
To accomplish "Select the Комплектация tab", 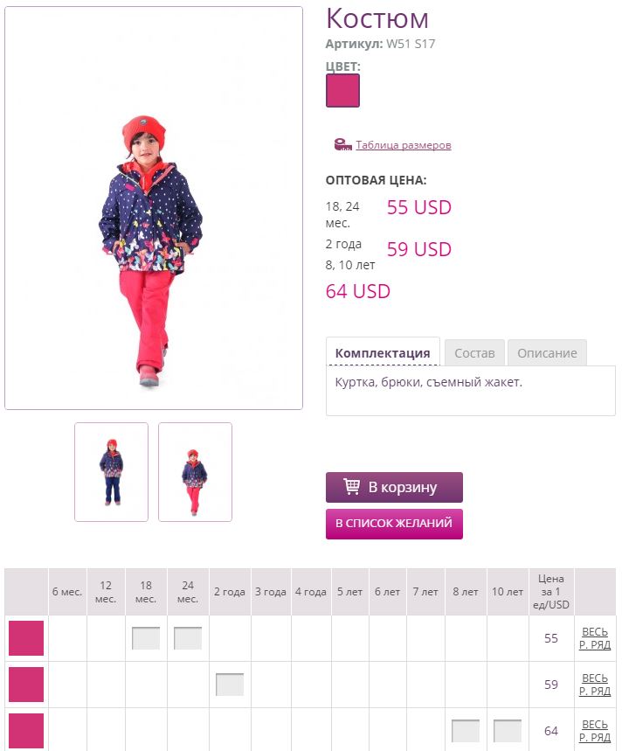I will click(x=383, y=352).
